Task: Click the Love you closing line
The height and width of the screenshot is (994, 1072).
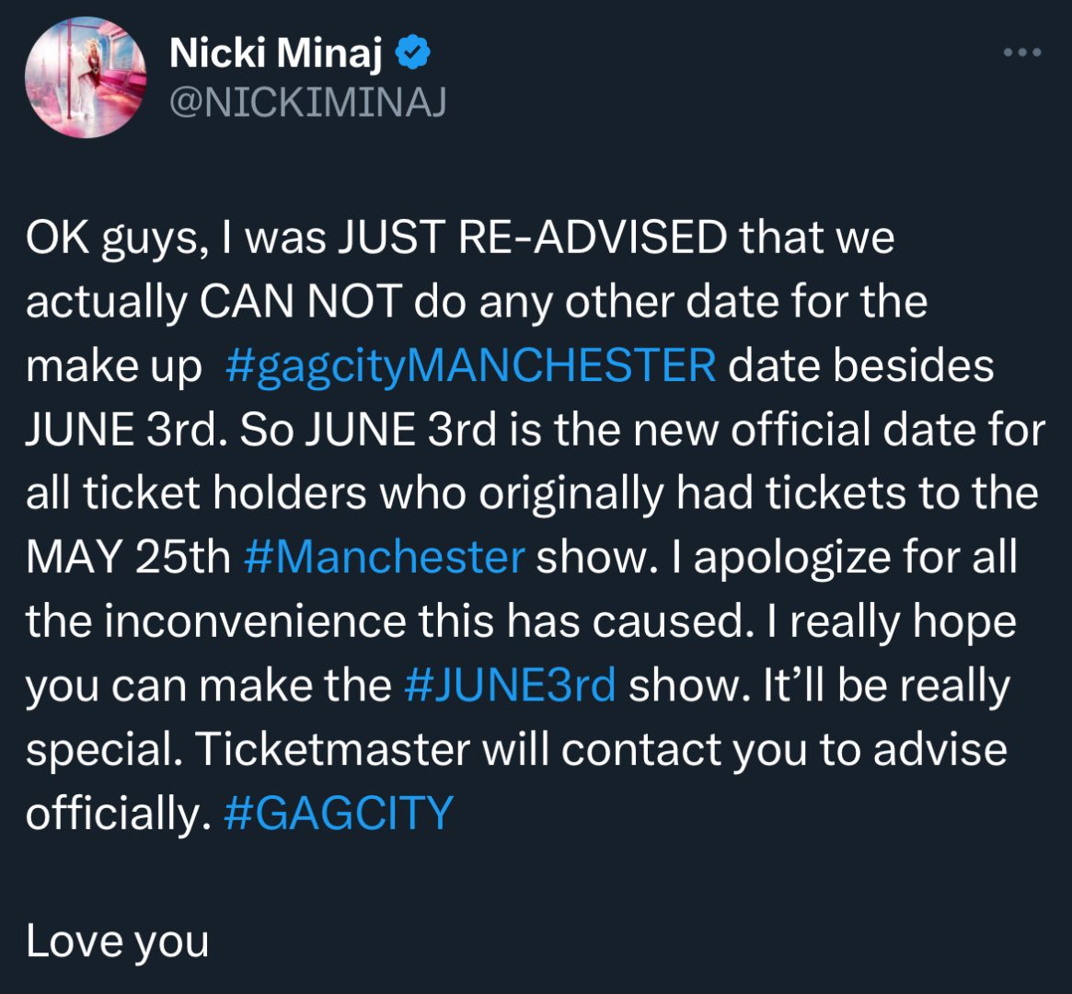Action: [x=117, y=942]
